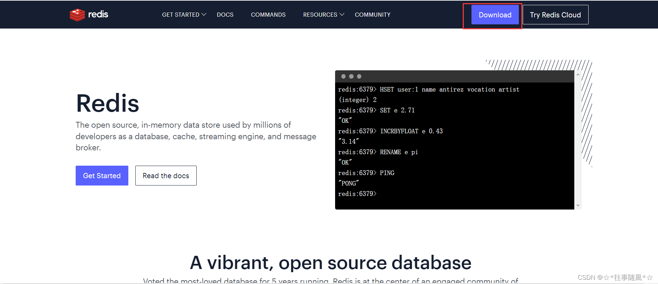The height and width of the screenshot is (284, 658).
Task: Click the last redis:6379> prompt line
Action: coord(357,194)
